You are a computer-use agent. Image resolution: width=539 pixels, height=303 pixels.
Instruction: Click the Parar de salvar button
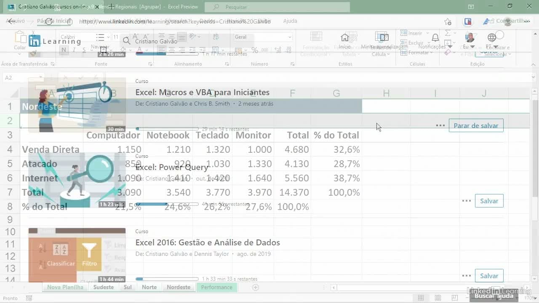(x=476, y=125)
